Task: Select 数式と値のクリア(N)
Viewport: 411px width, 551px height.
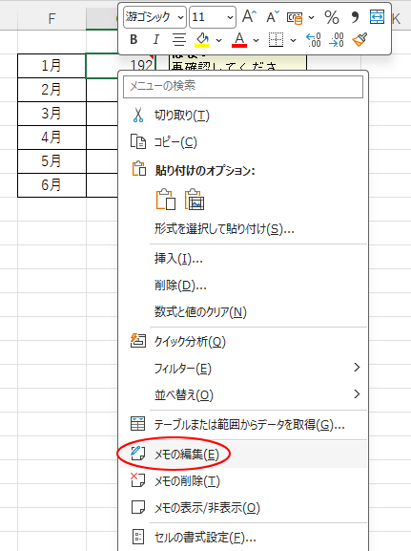Action: 243,312
